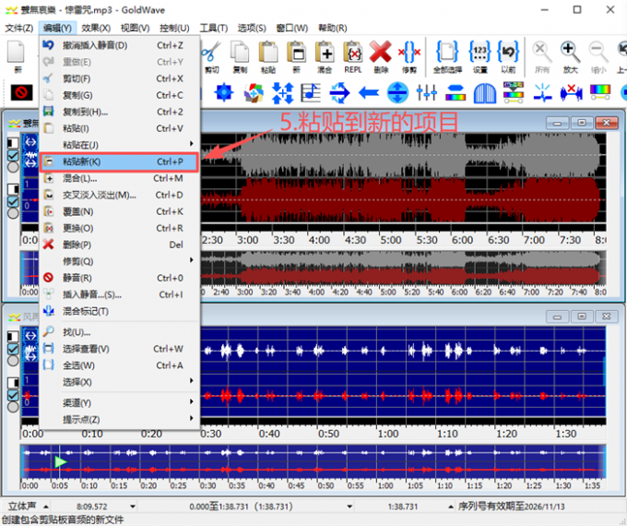Click the Set (设置) selection toolbar icon

click(479, 53)
